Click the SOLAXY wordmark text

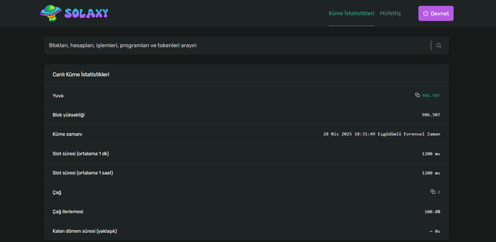click(86, 13)
